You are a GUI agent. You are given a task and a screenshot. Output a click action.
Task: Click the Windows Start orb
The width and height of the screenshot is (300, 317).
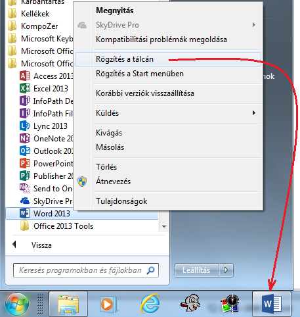pos(17,305)
